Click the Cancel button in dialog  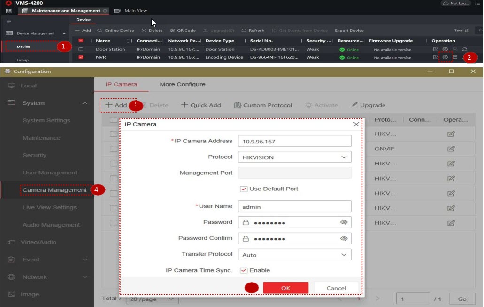point(336,288)
